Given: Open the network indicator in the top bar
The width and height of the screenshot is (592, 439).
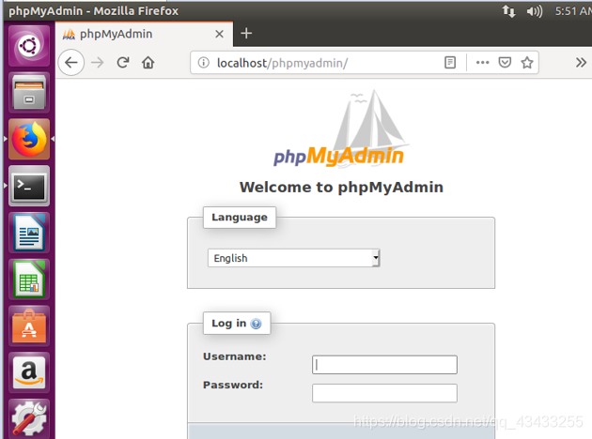Looking at the screenshot, I should tap(508, 11).
